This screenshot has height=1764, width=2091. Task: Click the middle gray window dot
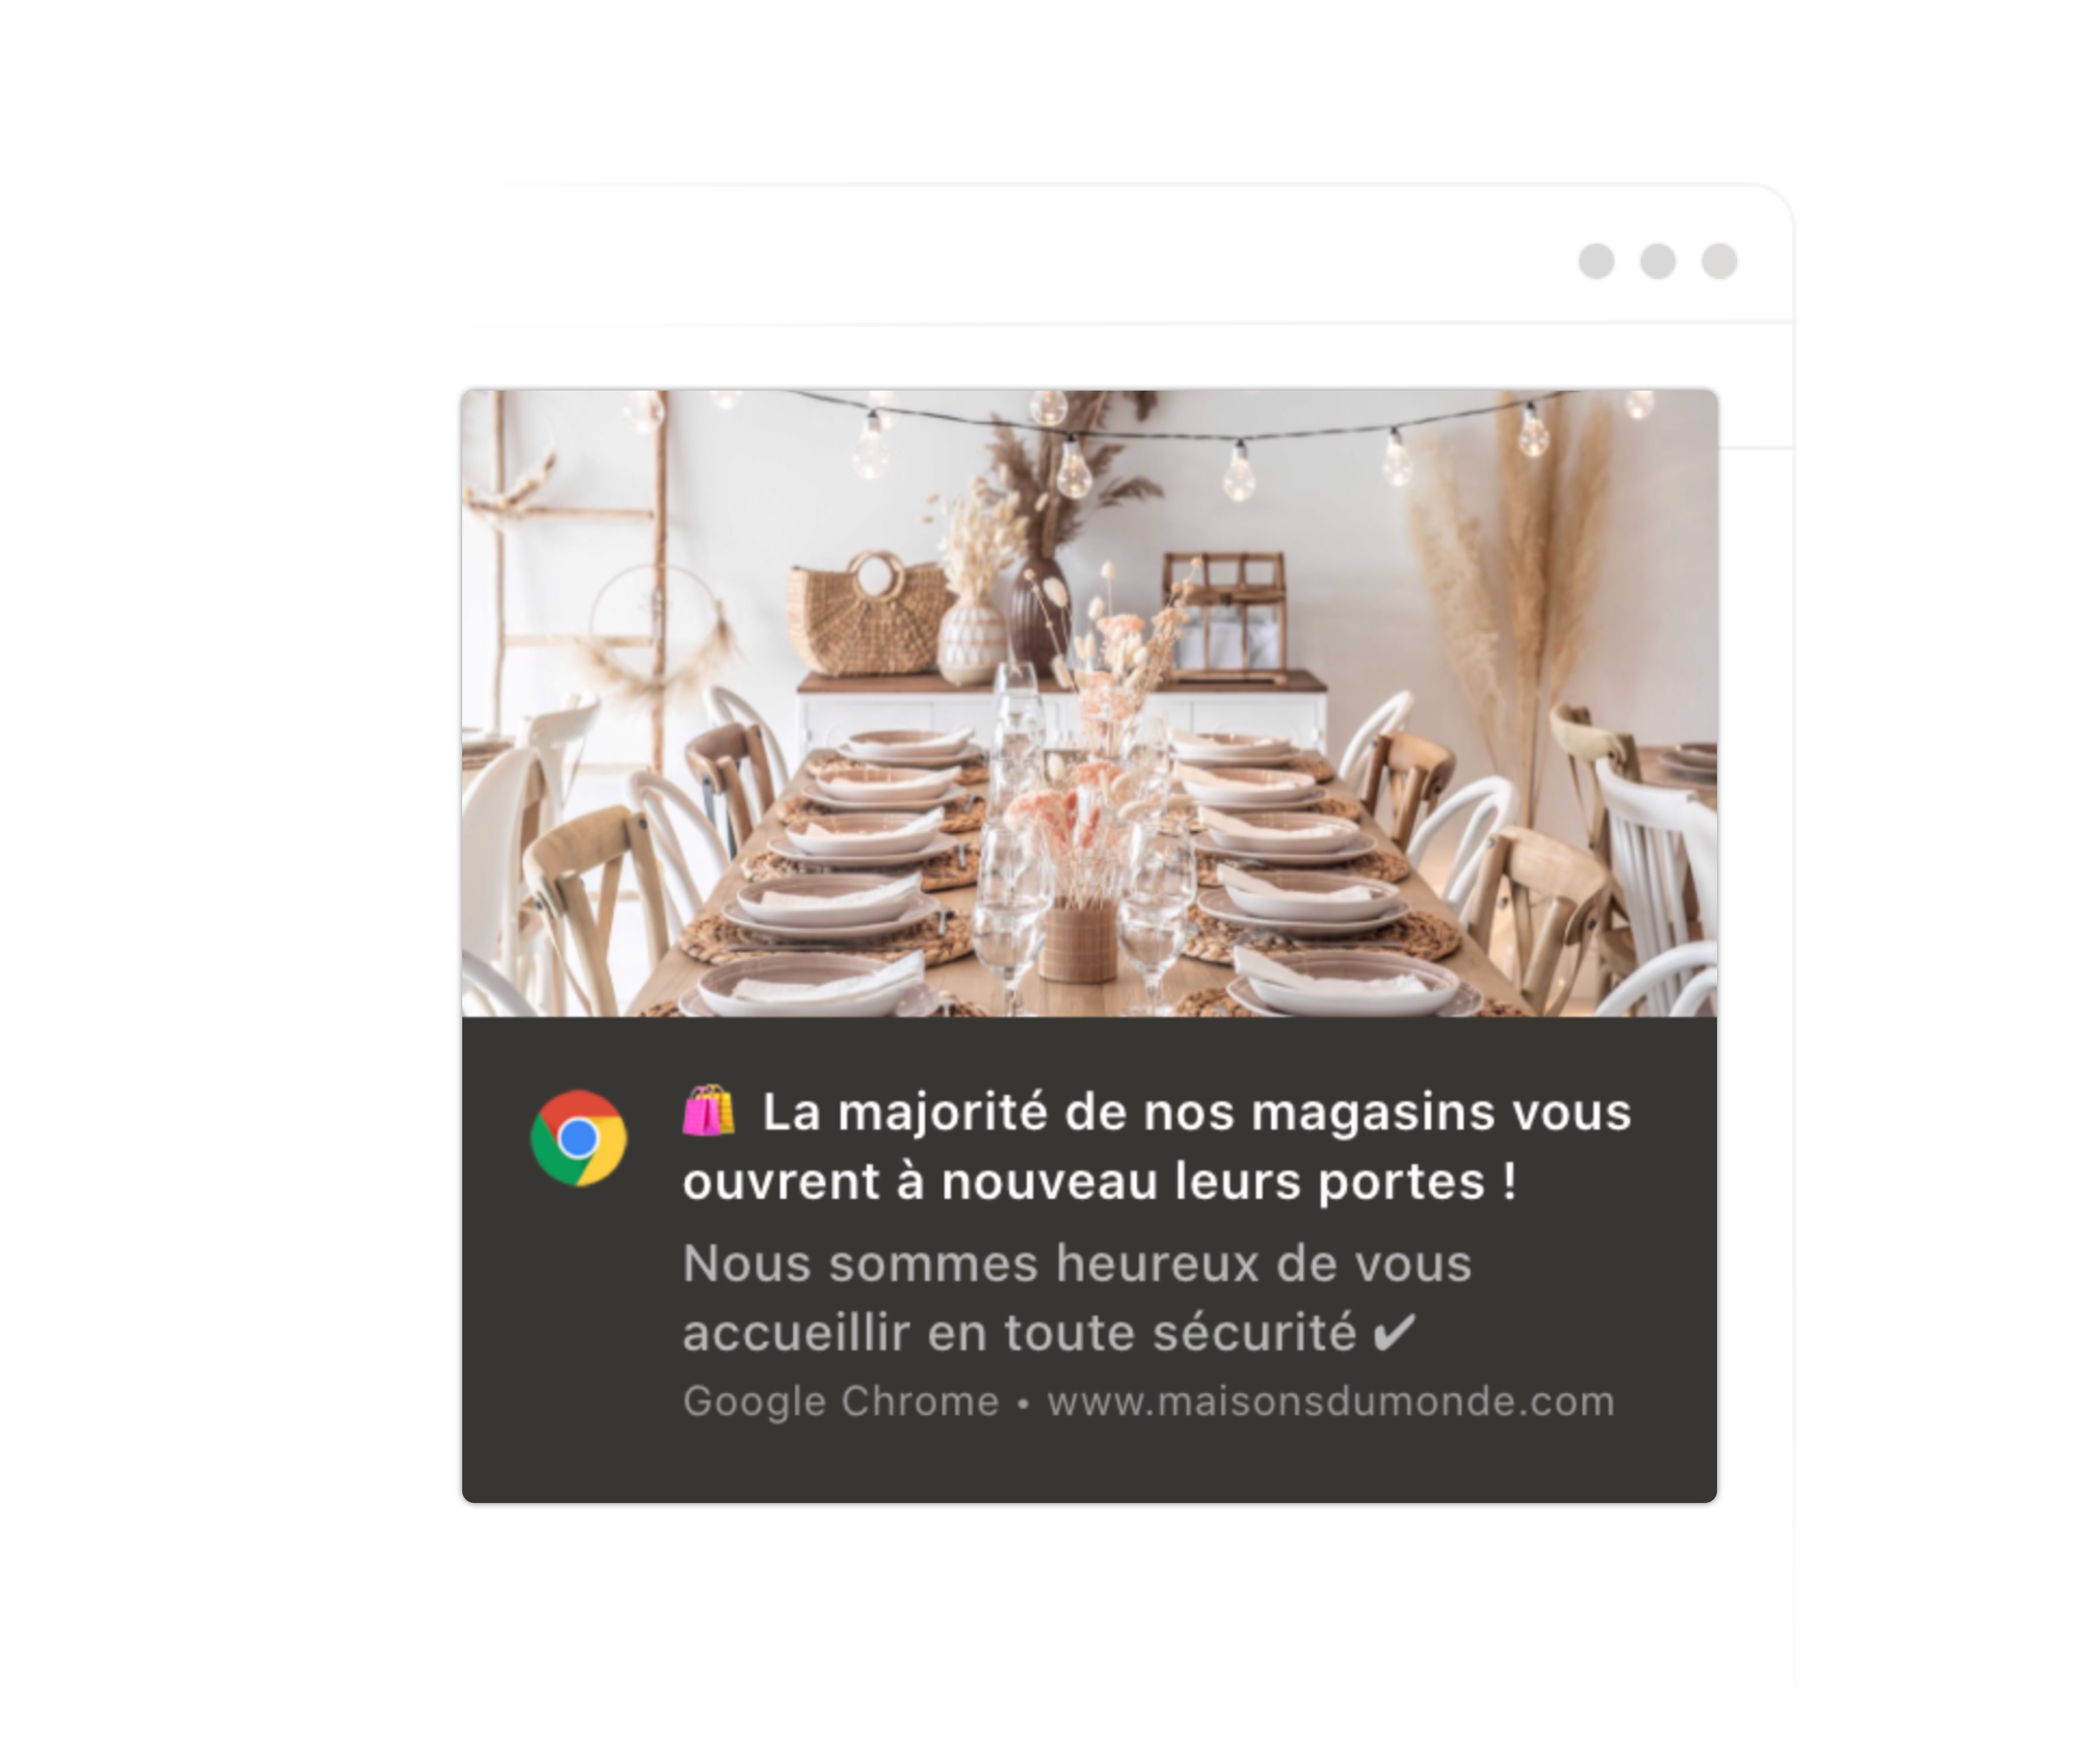pos(1658,261)
